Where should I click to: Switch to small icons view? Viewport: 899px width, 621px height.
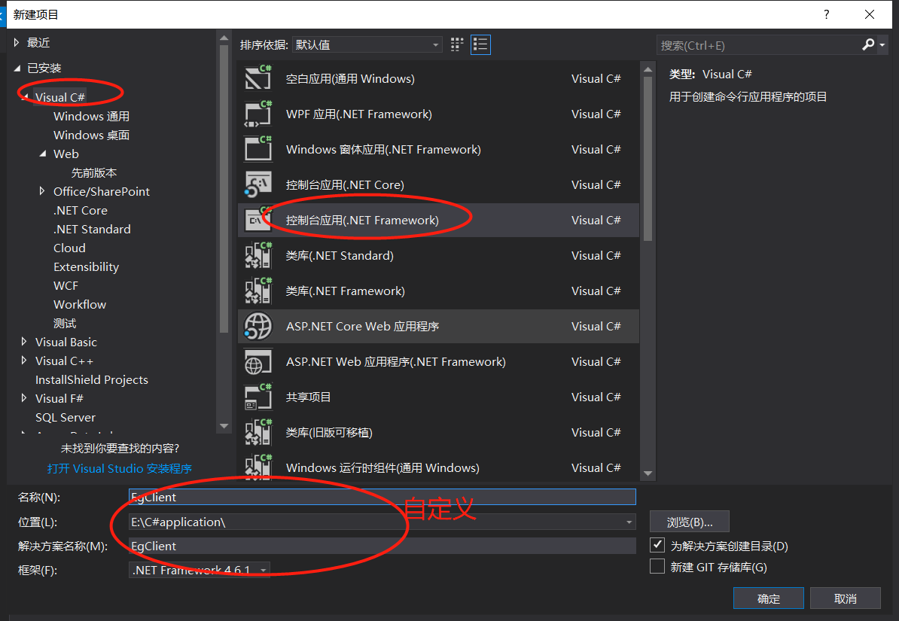coord(457,44)
